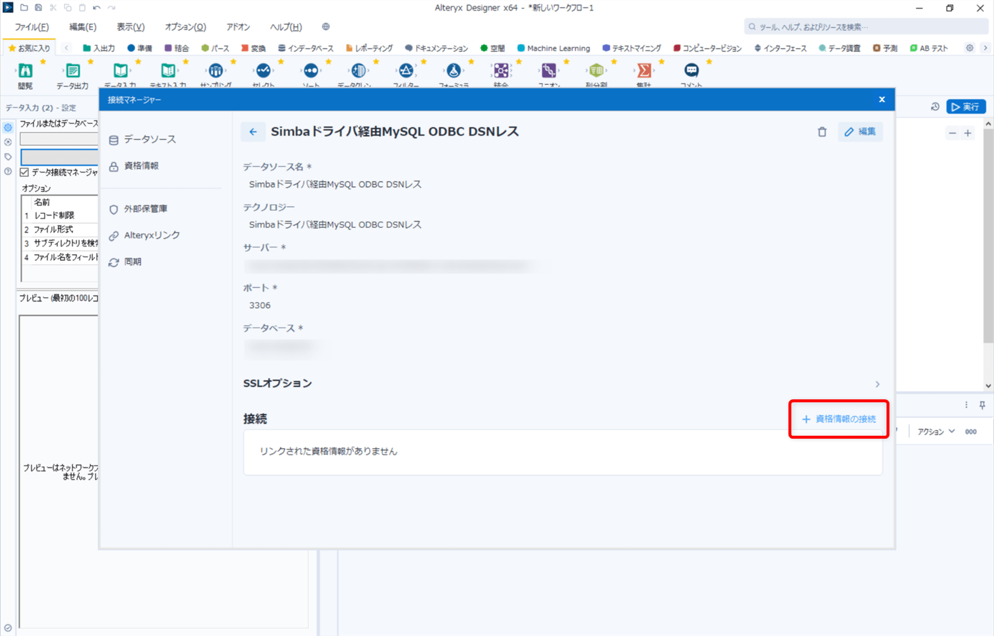Toggle データ接続マネージャー checkbox

(x=24, y=172)
